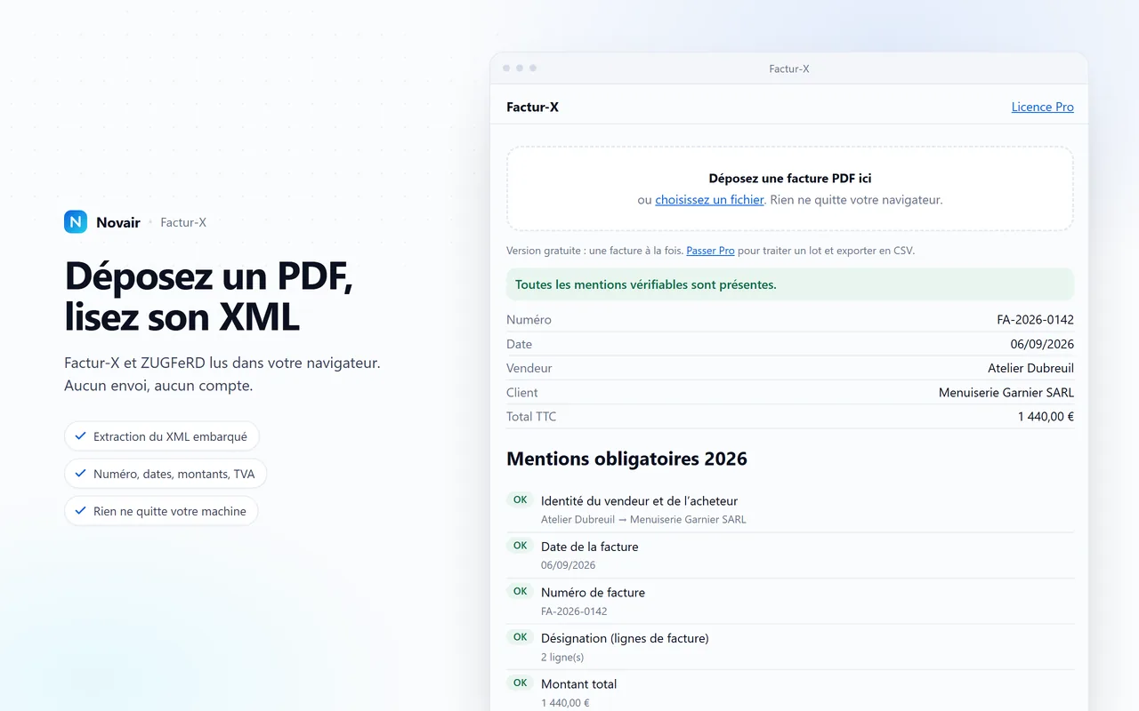Screen dimensions: 1139x711
Task: Click the Rien ne quitte votre machine pill
Action: (161, 511)
